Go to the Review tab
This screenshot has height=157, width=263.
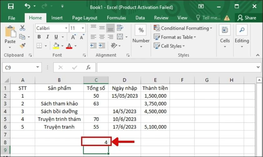click(x=161, y=18)
